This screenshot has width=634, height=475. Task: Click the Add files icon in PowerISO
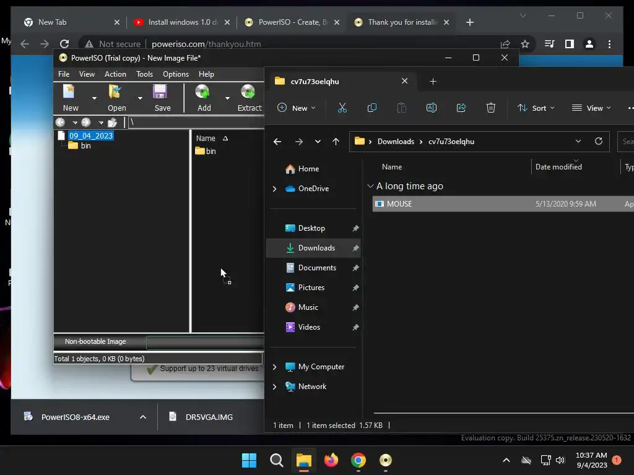202,92
